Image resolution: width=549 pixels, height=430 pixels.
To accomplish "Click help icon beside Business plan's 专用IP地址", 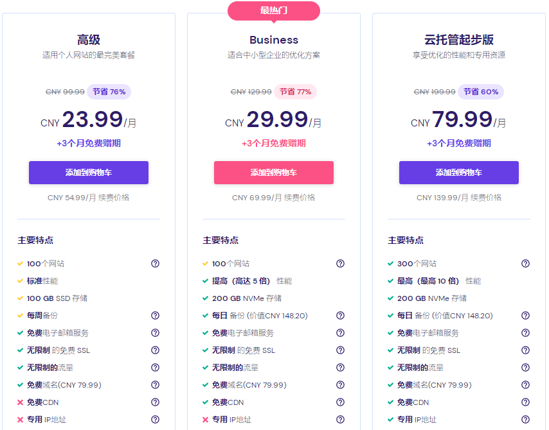I will click(340, 420).
